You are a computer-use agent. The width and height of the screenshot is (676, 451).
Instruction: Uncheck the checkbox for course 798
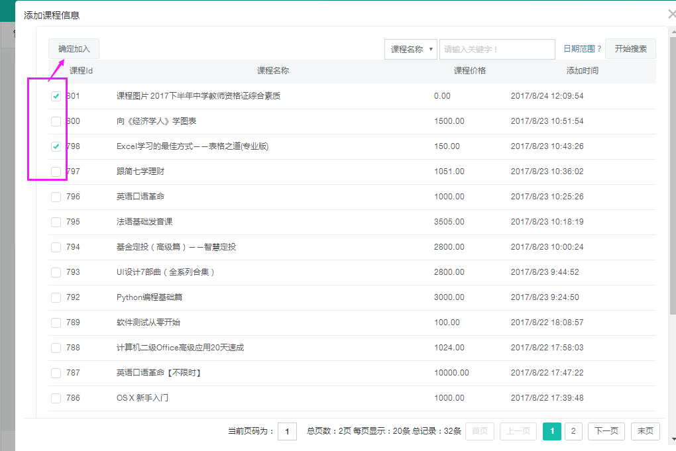tap(56, 146)
